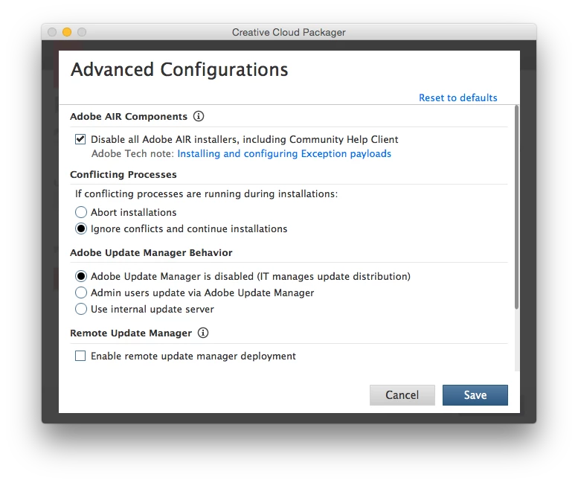Open info icon beside Adobe AIR Components
Screen dimensions: 578x483
(x=199, y=116)
